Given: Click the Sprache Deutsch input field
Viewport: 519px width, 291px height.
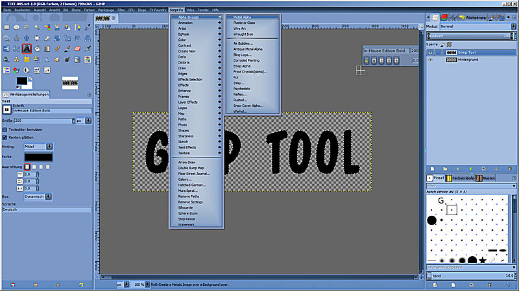Looking at the screenshot, I should 47,209.
